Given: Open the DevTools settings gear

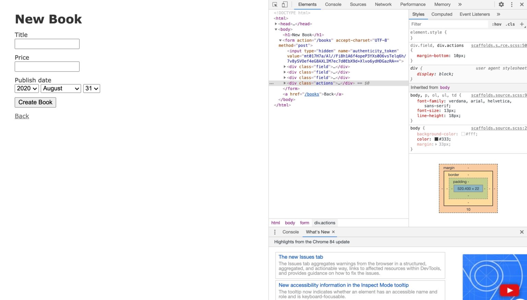Looking at the screenshot, I should [x=501, y=4].
